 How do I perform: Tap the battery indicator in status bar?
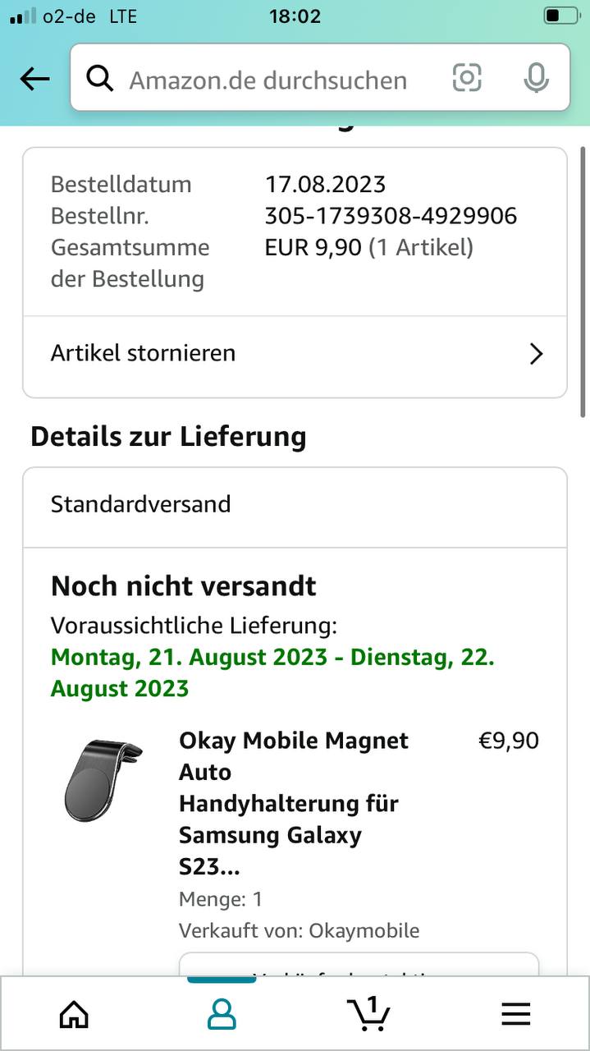(x=560, y=16)
